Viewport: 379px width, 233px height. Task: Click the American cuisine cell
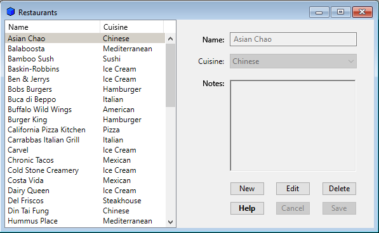pyautogui.click(x=119, y=110)
